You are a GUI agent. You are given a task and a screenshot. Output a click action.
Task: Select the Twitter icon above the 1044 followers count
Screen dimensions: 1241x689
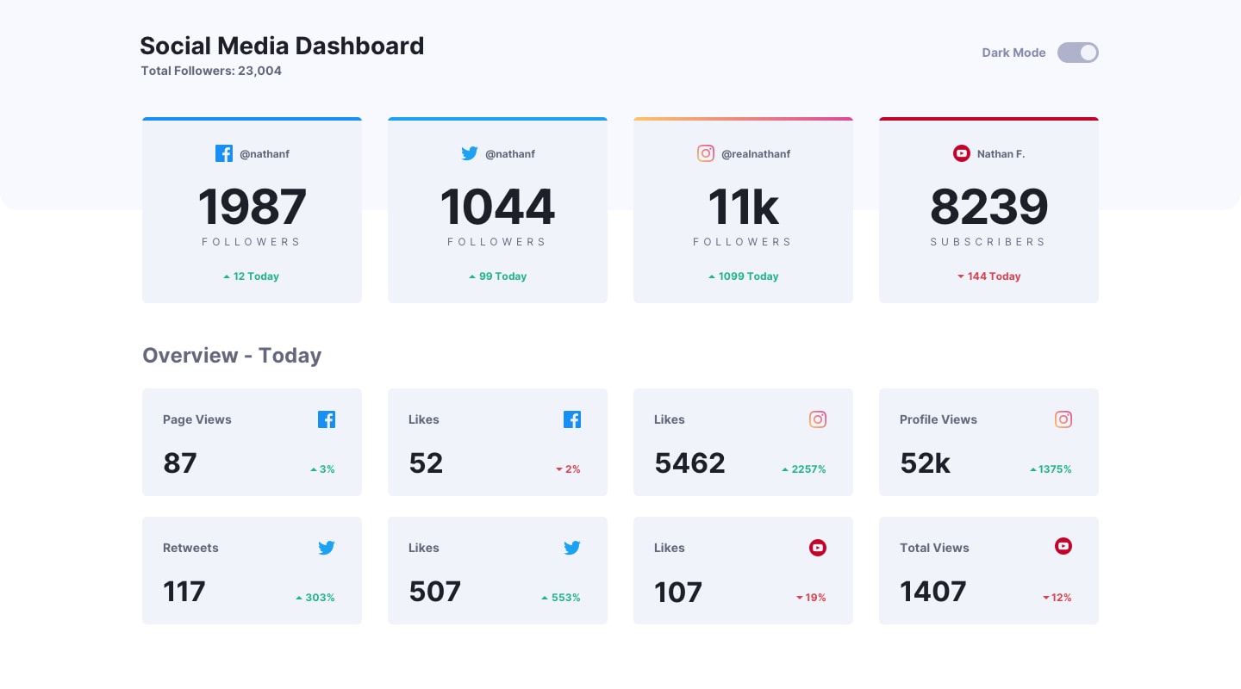(x=470, y=153)
